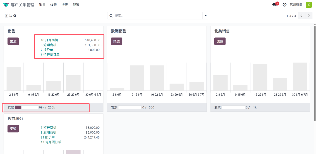Image resolution: width=316 pixels, height=154 pixels.
Task: Click the CRM app logo icon
Action: (6, 5)
